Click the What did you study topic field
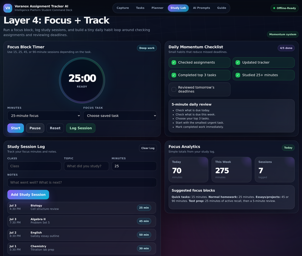The width and height of the screenshot is (302, 256). pyautogui.click(x=86, y=166)
